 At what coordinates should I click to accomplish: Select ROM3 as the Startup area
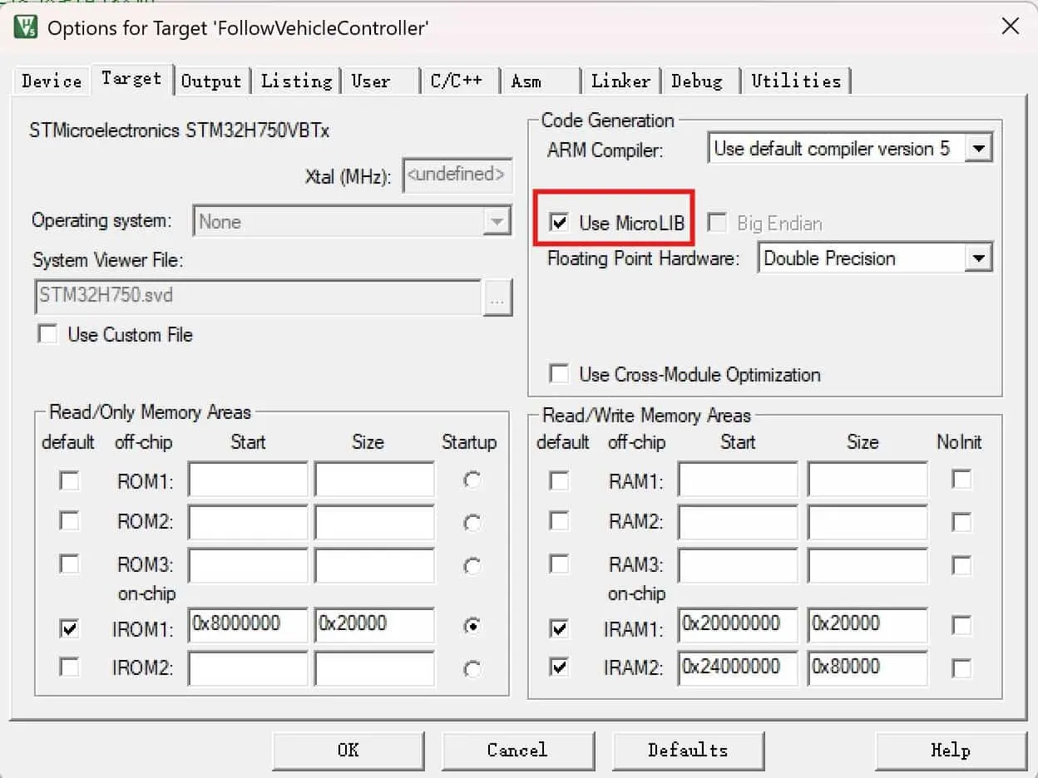point(472,566)
